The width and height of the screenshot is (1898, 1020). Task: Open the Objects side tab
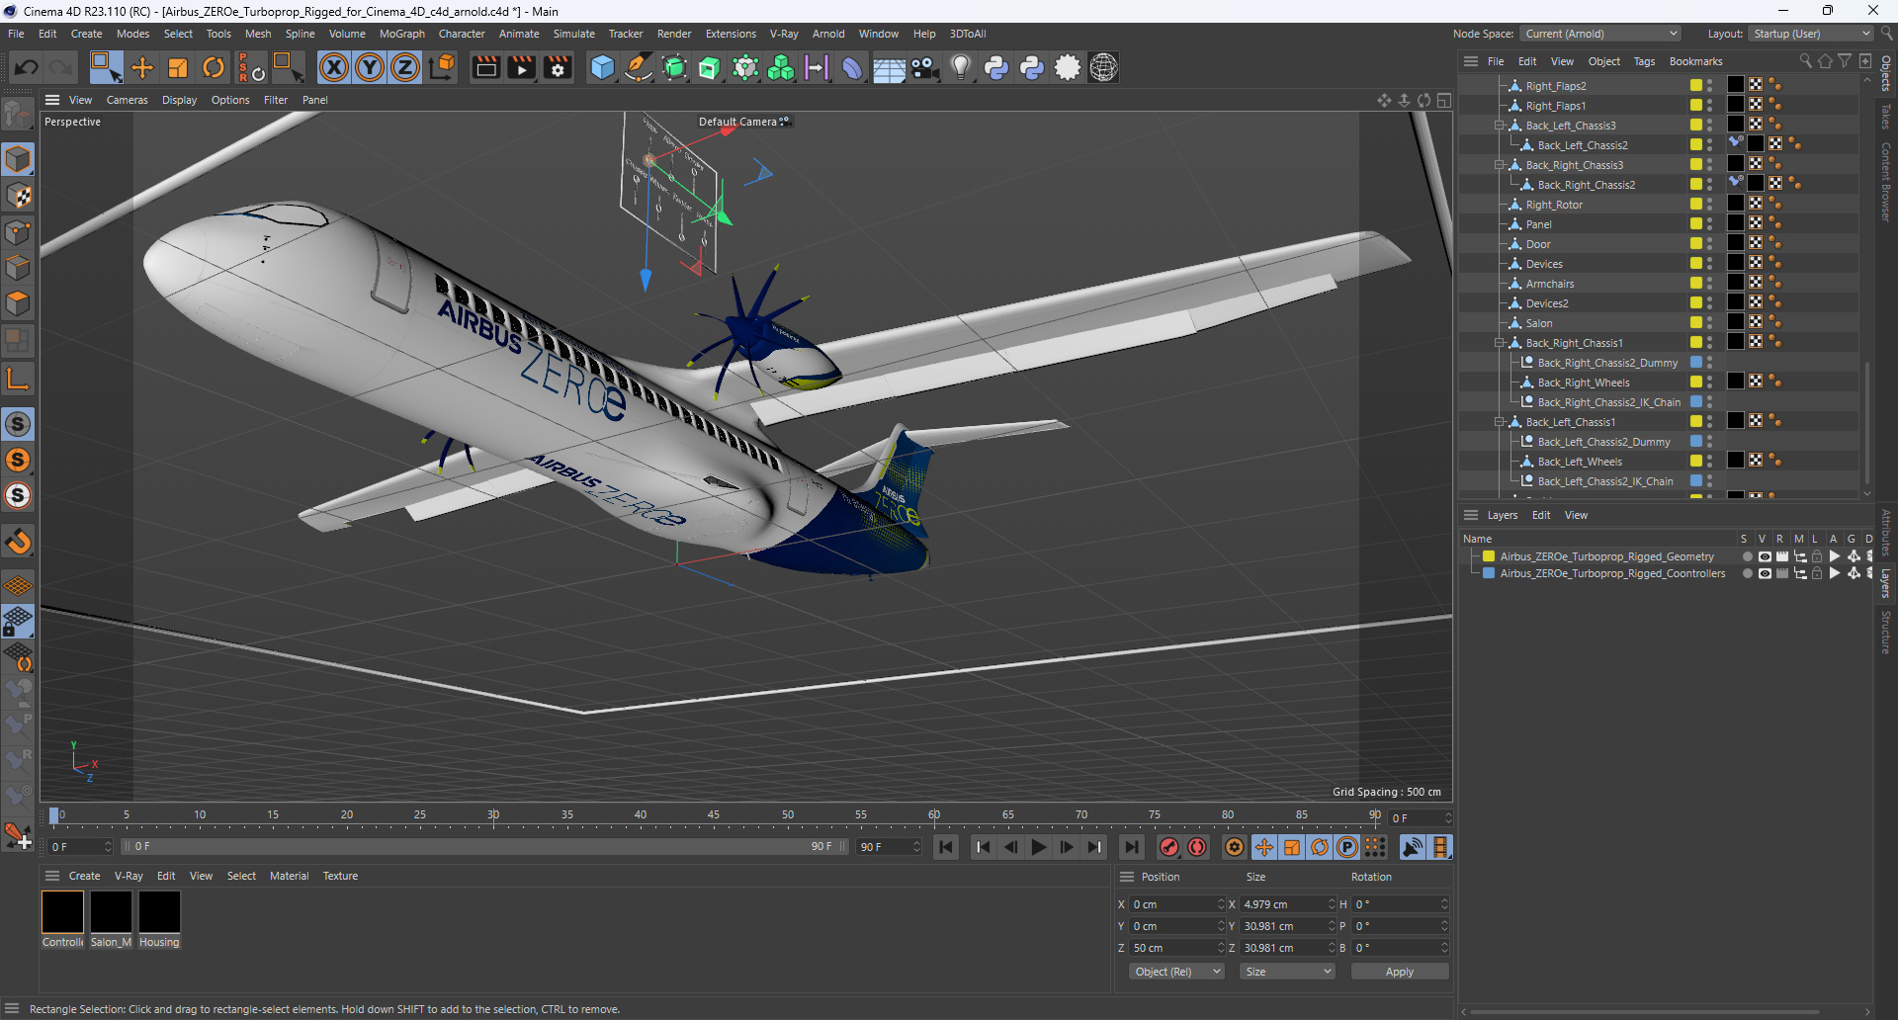[1886, 73]
